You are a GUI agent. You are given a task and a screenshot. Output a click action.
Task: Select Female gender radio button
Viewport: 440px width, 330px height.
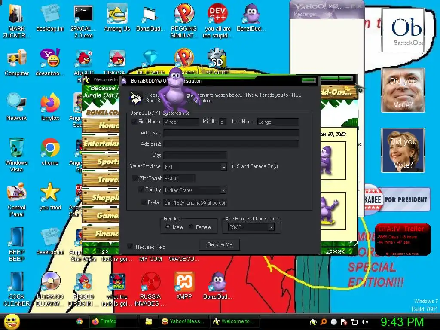coord(191,227)
